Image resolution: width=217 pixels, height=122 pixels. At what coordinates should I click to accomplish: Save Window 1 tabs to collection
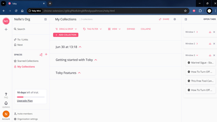(x=210, y=32)
